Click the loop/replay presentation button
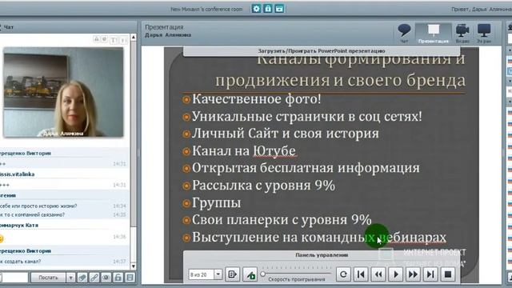Image resolution: width=512 pixels, height=288 pixels. [x=343, y=274]
